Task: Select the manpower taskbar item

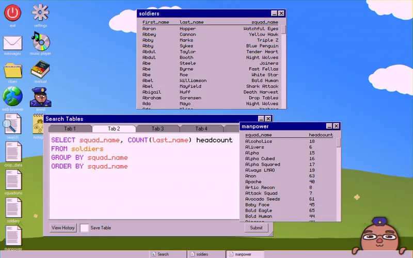Action: [x=245, y=254]
